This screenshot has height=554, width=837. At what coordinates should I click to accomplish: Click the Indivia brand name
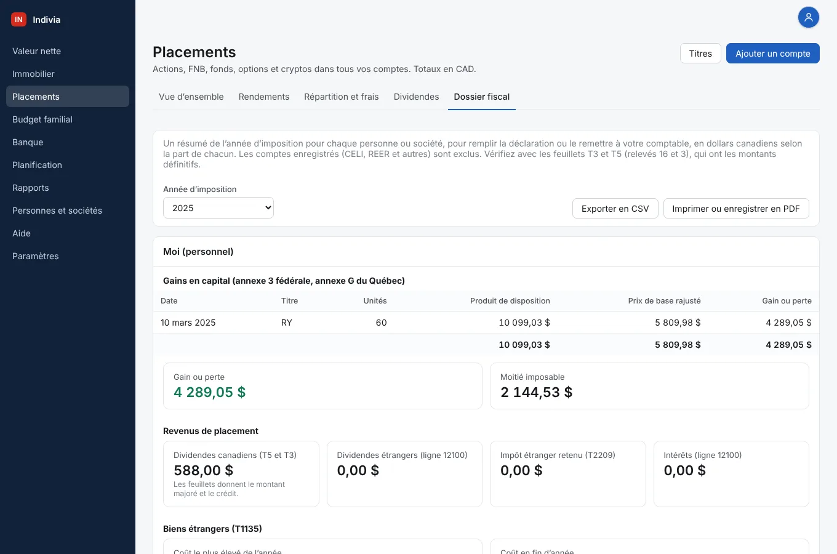click(x=47, y=20)
